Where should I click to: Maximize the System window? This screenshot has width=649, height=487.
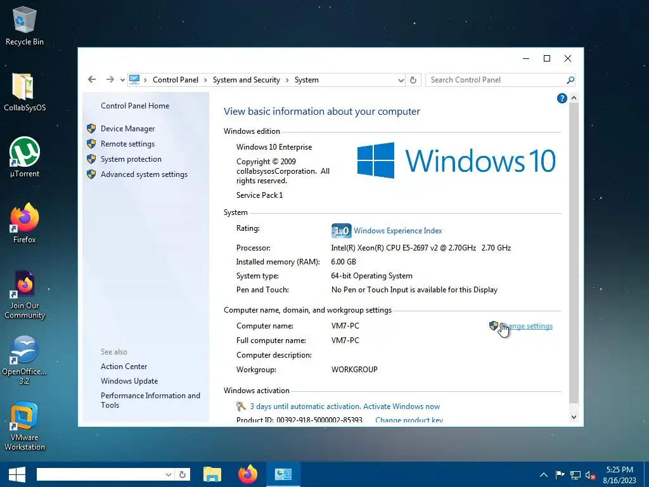click(x=547, y=58)
